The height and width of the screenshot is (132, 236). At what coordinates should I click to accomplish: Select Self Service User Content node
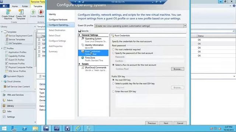(18, 87)
